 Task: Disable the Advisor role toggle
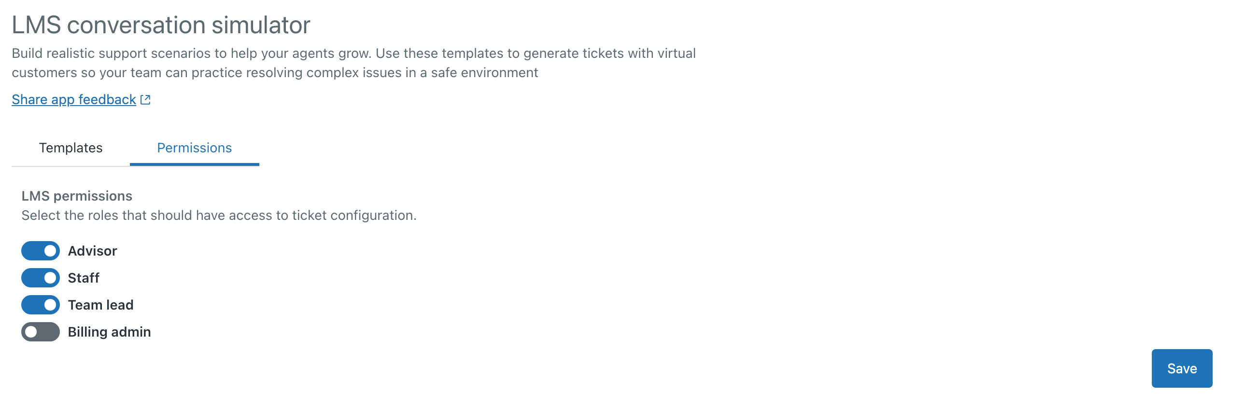pos(41,251)
